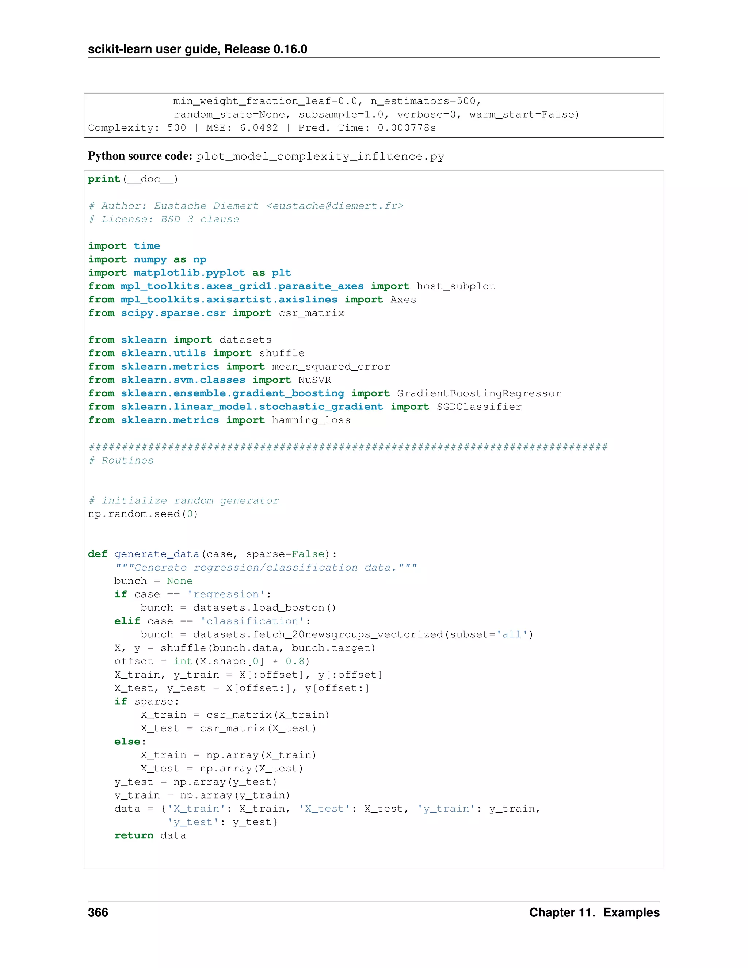
Task: Click the output line 'Complexity: 500 | MSE: 6.0492'
Action: point(262,127)
